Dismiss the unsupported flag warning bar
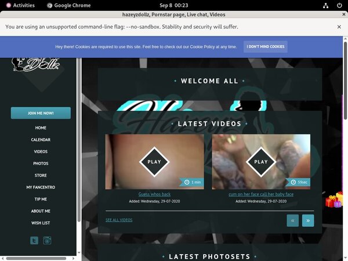This screenshot has height=261, width=348. coord(339,27)
